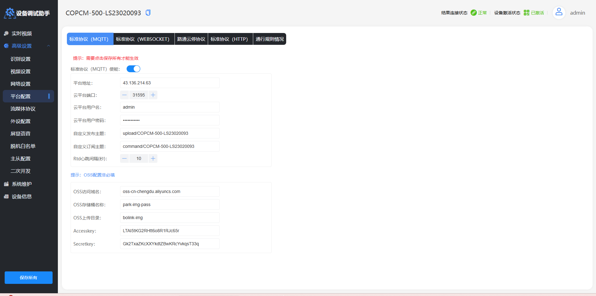Image resolution: width=596 pixels, height=296 pixels.
Task: Copy the device serial number icon
Action: [148, 13]
